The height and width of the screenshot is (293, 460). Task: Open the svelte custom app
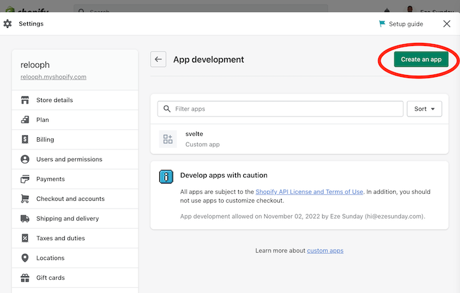tap(194, 134)
